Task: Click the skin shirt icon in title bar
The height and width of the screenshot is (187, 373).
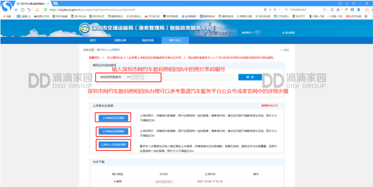Action: (x=354, y=3)
